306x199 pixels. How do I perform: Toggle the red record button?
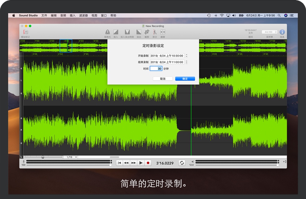(x=148, y=163)
